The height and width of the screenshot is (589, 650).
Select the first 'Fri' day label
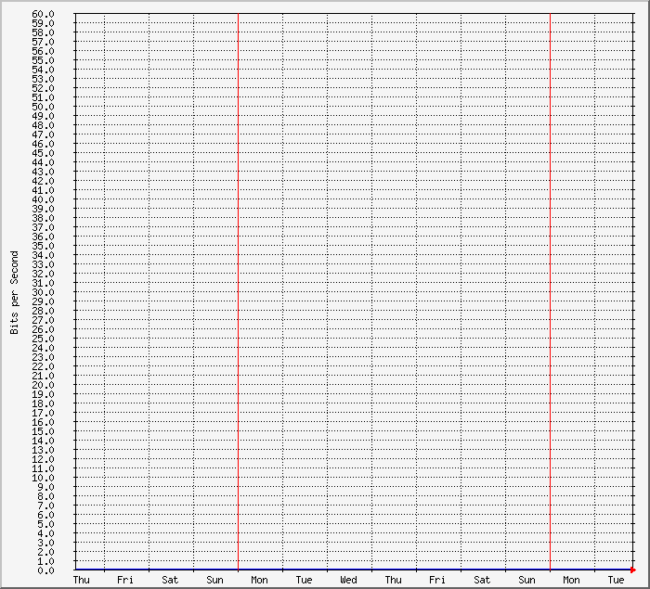click(x=125, y=581)
